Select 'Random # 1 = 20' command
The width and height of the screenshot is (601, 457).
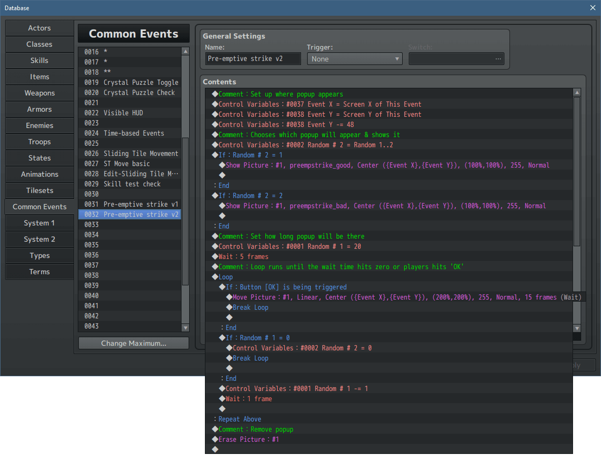click(x=389, y=246)
